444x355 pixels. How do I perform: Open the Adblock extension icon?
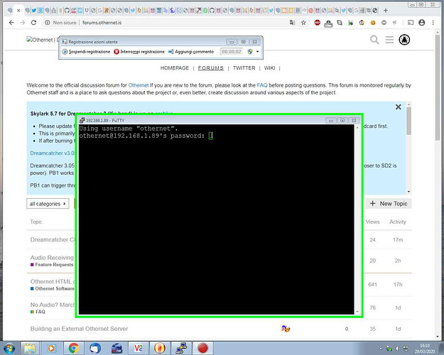click(x=317, y=23)
